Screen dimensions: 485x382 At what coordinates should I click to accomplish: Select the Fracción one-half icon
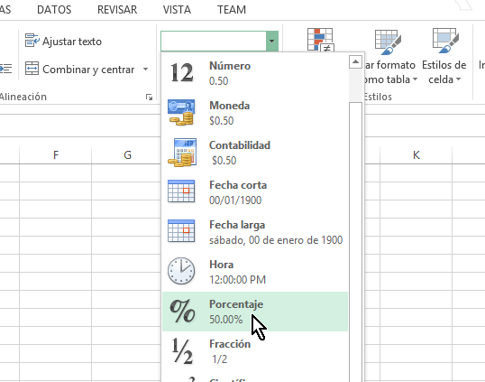coord(182,351)
